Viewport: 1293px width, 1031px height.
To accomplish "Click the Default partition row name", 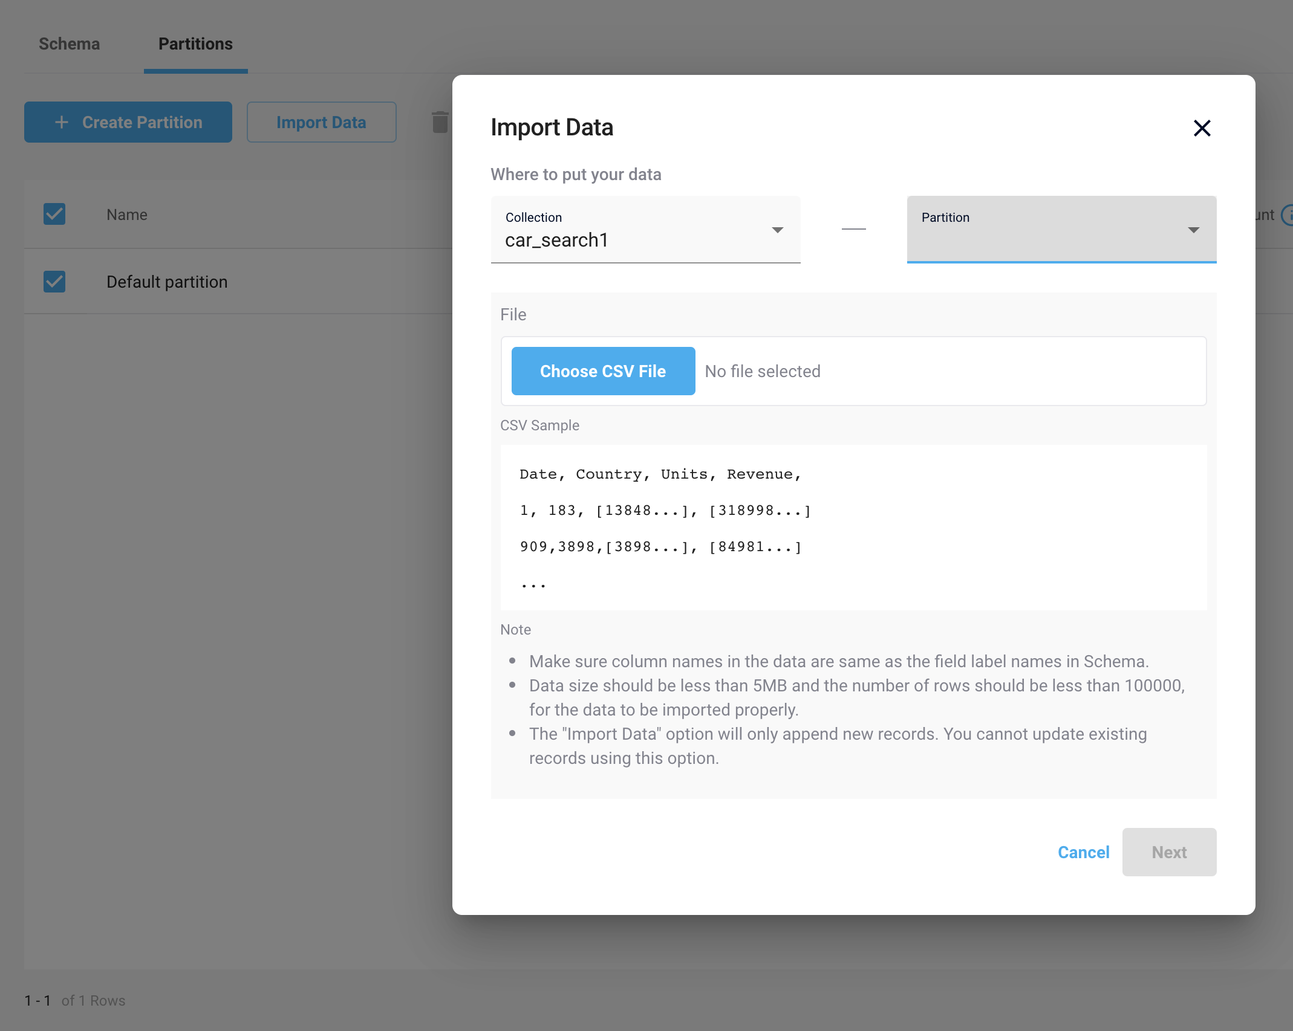I will click(167, 282).
